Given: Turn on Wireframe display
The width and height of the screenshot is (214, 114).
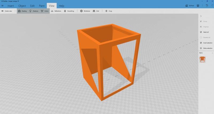Looking at the screenshot, I should (85, 11).
